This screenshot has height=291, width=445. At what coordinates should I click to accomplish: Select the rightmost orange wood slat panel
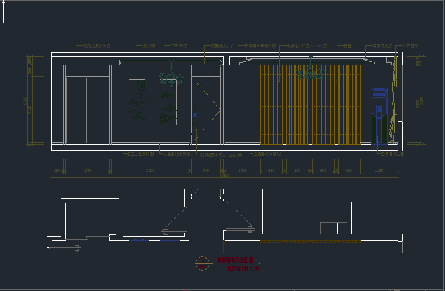[x=349, y=104]
